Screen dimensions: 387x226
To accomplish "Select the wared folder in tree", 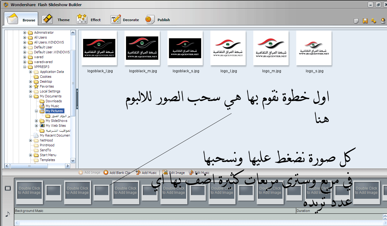I will pos(39,57).
